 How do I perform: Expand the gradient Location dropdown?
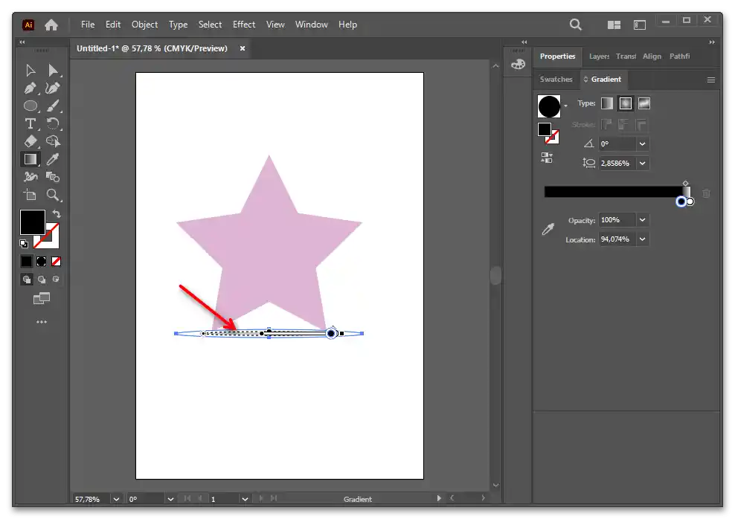(642, 239)
